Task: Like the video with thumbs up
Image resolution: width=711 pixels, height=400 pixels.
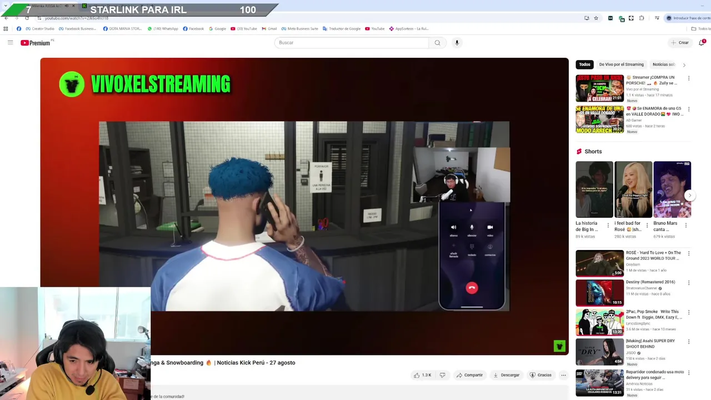Action: point(422,375)
